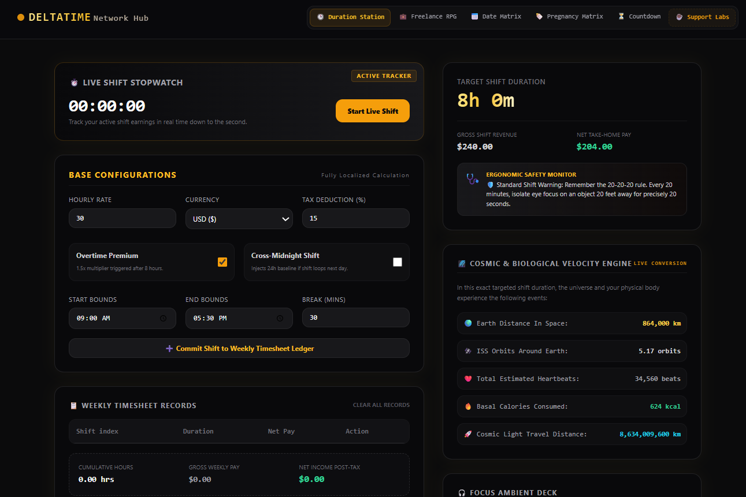Viewport: 746px width, 497px height.
Task: Commit Shift to Weekly Timesheet Ledger
Action: pyautogui.click(x=239, y=348)
